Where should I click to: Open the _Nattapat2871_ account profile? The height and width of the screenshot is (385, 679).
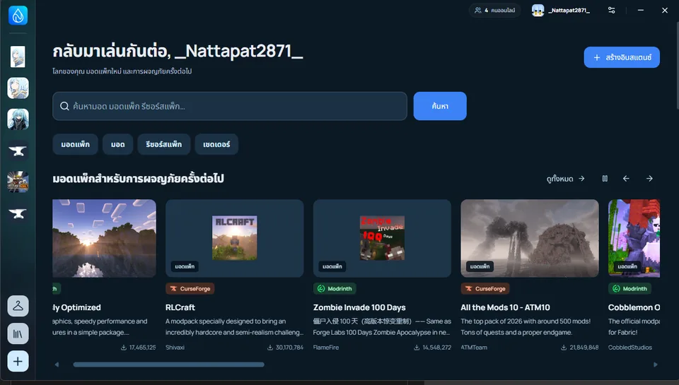tap(561, 10)
